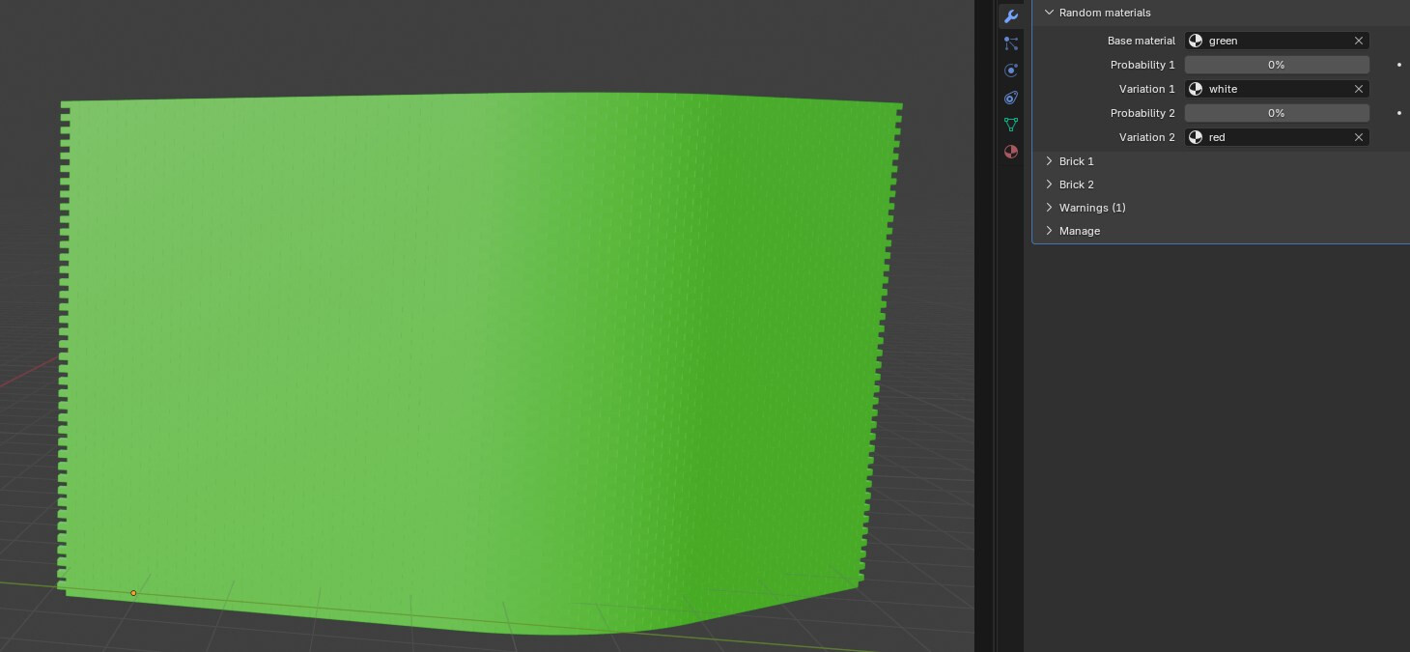Clear the green base material
The height and width of the screenshot is (652, 1410).
(1359, 41)
